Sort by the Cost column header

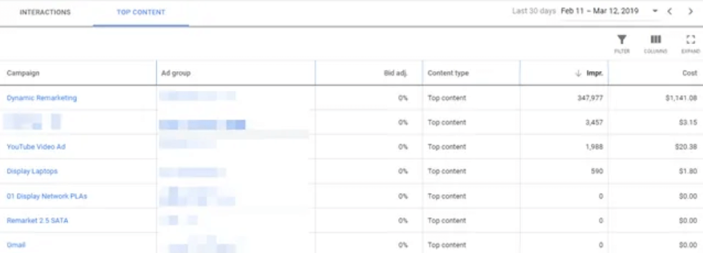pyautogui.click(x=691, y=73)
